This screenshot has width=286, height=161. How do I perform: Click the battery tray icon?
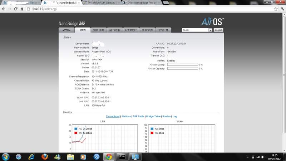(253, 157)
